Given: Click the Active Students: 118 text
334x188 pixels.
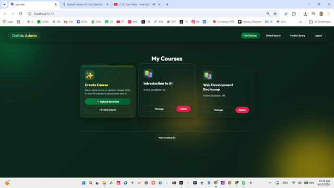Looking at the screenshot, I should (x=214, y=96).
